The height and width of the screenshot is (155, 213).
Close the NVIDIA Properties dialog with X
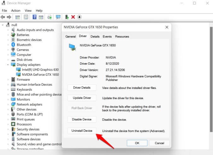(167, 27)
